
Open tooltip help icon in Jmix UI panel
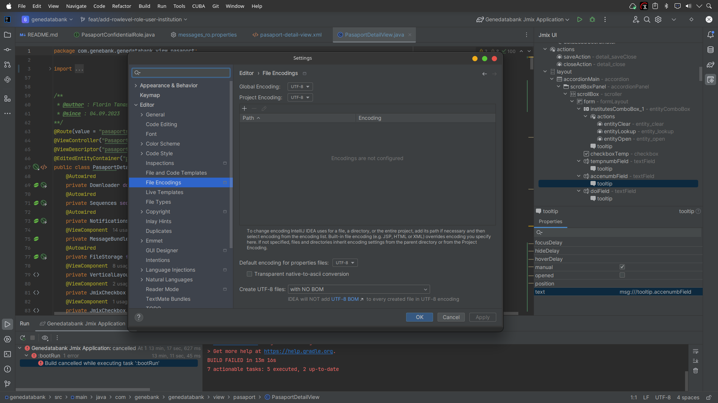(698, 211)
